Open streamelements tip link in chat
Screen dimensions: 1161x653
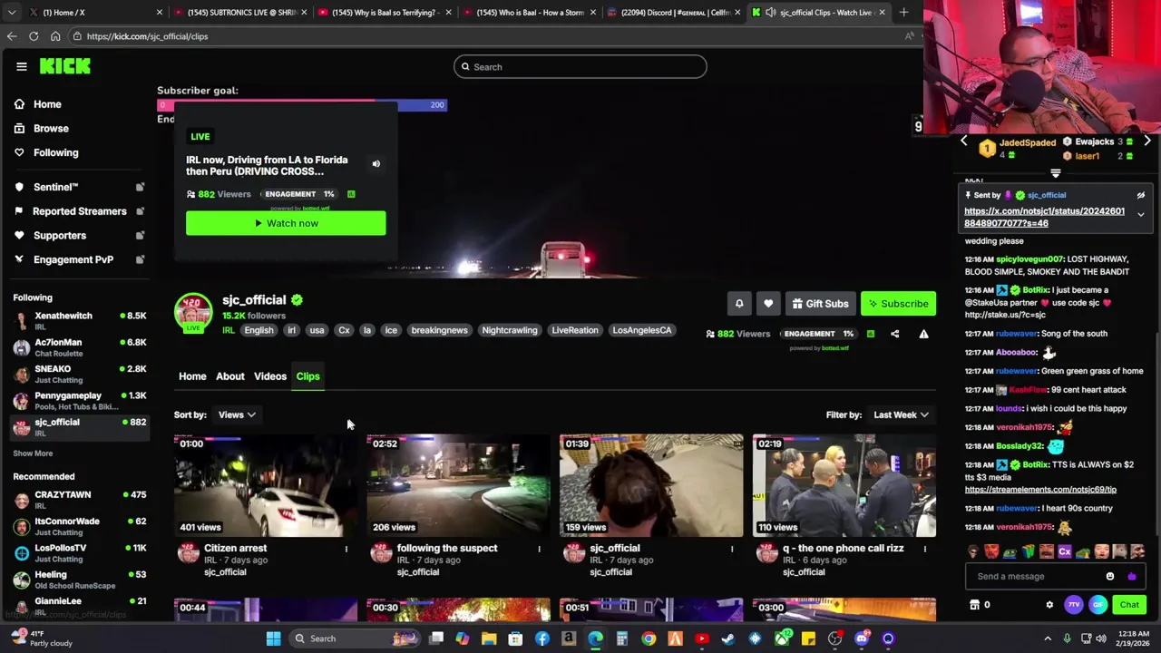(x=1040, y=490)
